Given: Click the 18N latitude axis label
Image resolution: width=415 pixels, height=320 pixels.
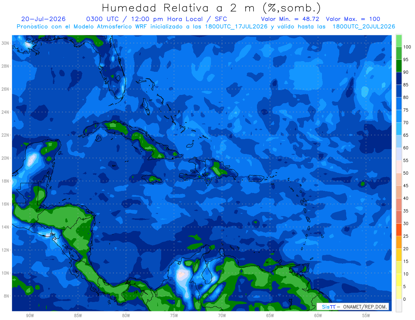Looking at the screenshot, I should 6,181.
